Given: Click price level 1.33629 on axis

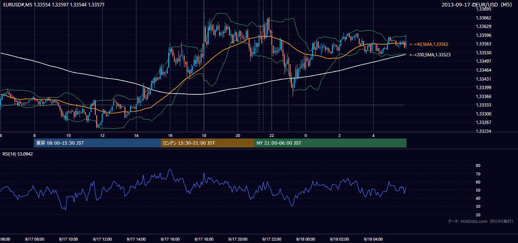Looking at the screenshot, I should click(483, 26).
